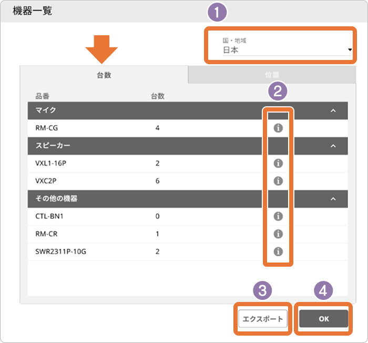The width and height of the screenshot is (368, 343).
Task: Open the 国・地域 dropdown showing 日本
Action: [x=287, y=47]
